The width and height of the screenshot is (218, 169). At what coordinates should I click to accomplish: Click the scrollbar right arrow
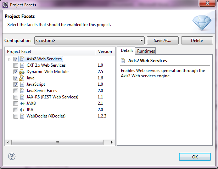point(112,142)
